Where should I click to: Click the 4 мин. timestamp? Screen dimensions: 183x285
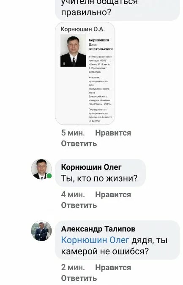(x=73, y=195)
